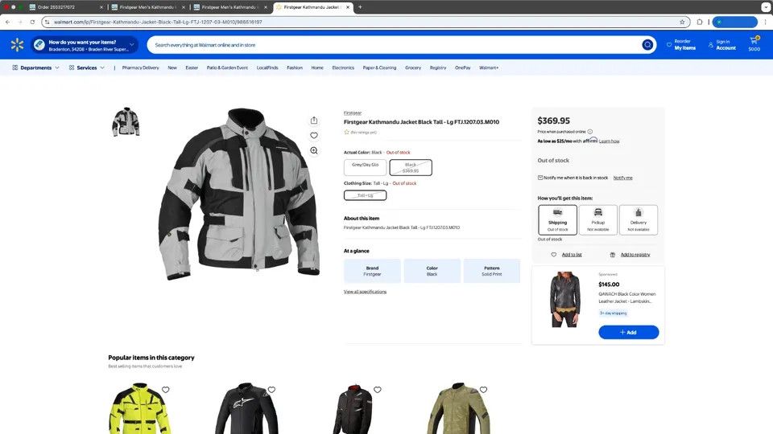
Task: Open Pharmacy Delivery in navigation
Action: 140,68
